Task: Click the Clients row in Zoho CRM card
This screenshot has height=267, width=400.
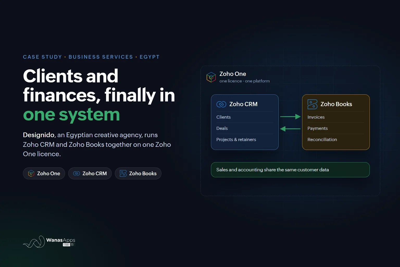Action: click(245, 117)
